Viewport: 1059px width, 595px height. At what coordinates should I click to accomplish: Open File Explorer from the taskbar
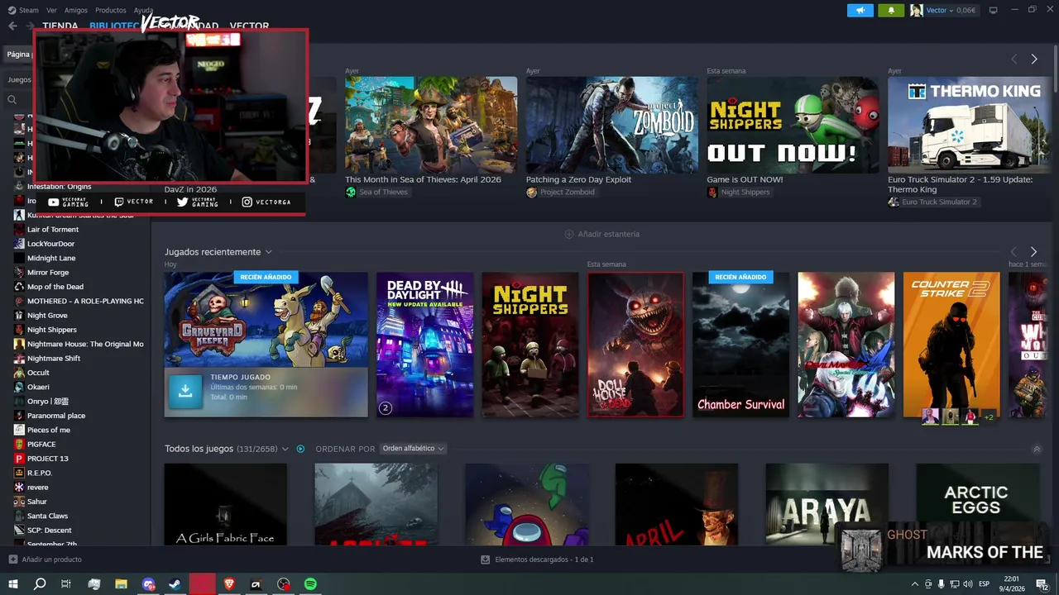click(121, 584)
